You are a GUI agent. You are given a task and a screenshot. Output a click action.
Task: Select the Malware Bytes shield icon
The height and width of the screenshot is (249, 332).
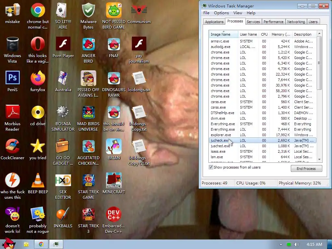click(88, 16)
